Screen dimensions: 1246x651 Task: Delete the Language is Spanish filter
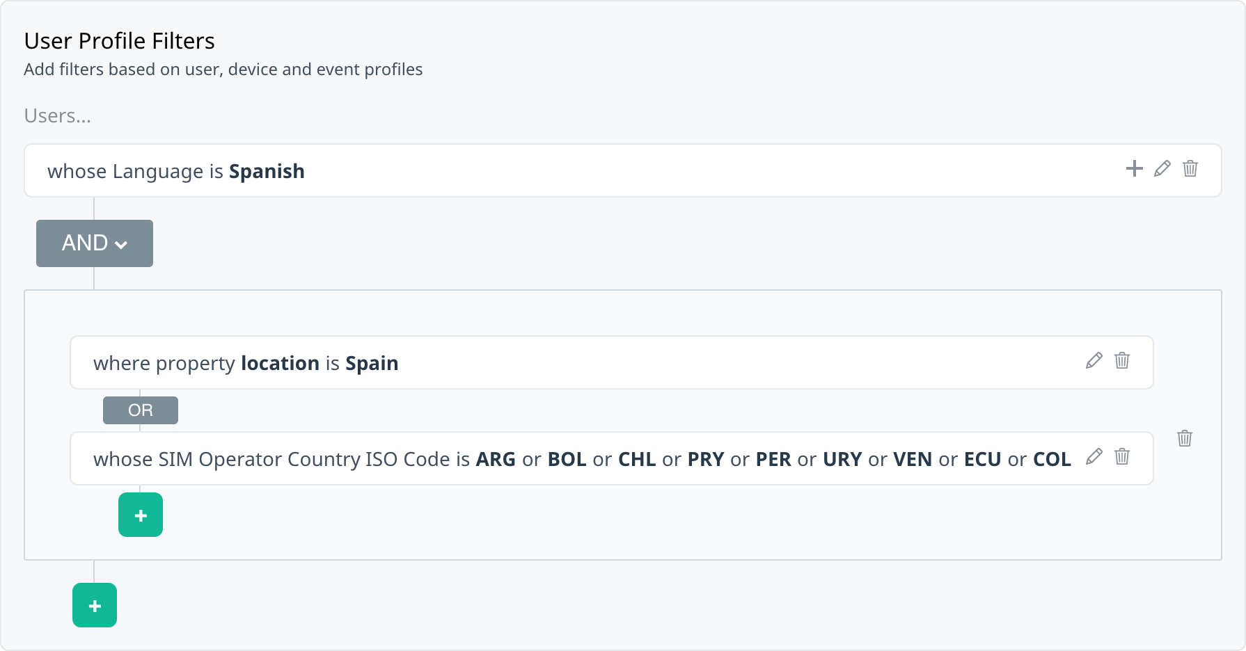coord(1190,169)
